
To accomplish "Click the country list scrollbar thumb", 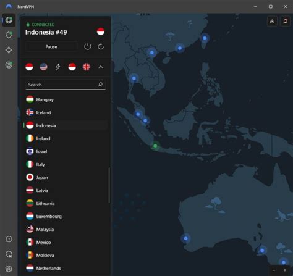I will (x=109, y=185).
